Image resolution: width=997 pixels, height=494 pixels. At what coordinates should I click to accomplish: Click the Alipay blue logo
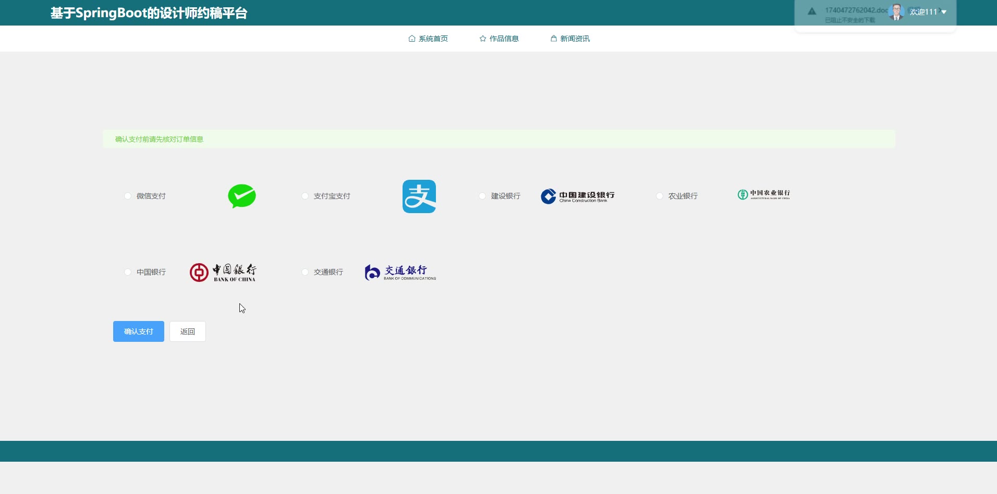(419, 196)
